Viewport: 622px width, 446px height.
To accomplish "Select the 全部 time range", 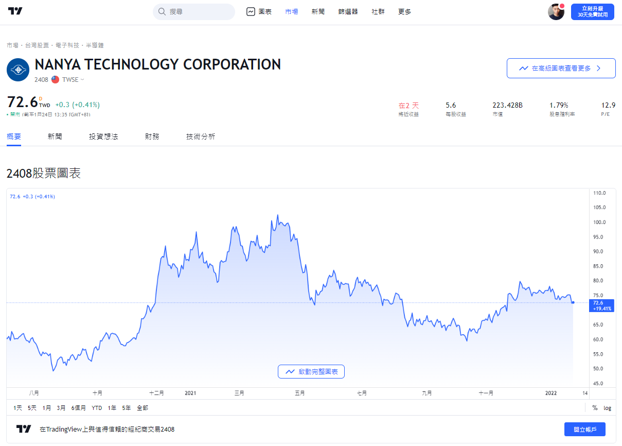I will coord(143,408).
